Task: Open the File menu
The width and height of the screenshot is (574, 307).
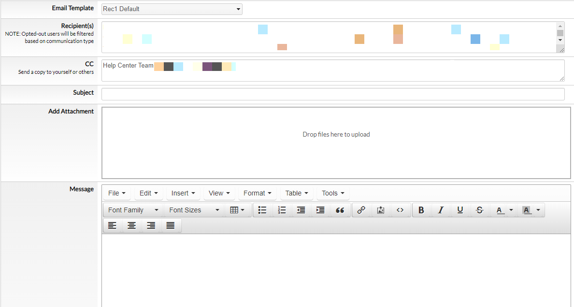Action: click(117, 193)
